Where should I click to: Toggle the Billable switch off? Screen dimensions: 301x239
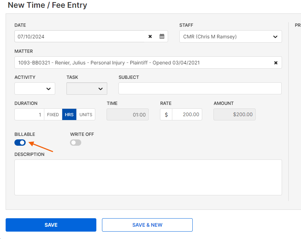(20, 143)
